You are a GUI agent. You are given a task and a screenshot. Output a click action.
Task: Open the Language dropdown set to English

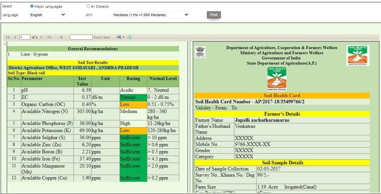tap(48, 15)
